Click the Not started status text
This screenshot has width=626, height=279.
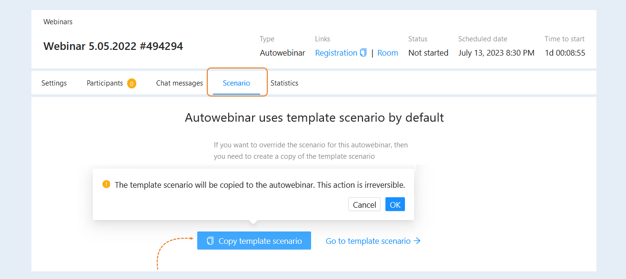(x=428, y=53)
